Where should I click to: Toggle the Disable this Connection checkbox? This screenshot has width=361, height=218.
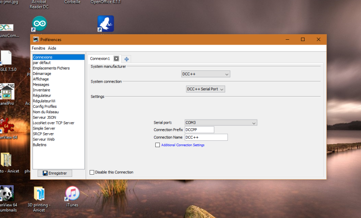[x=92, y=172]
